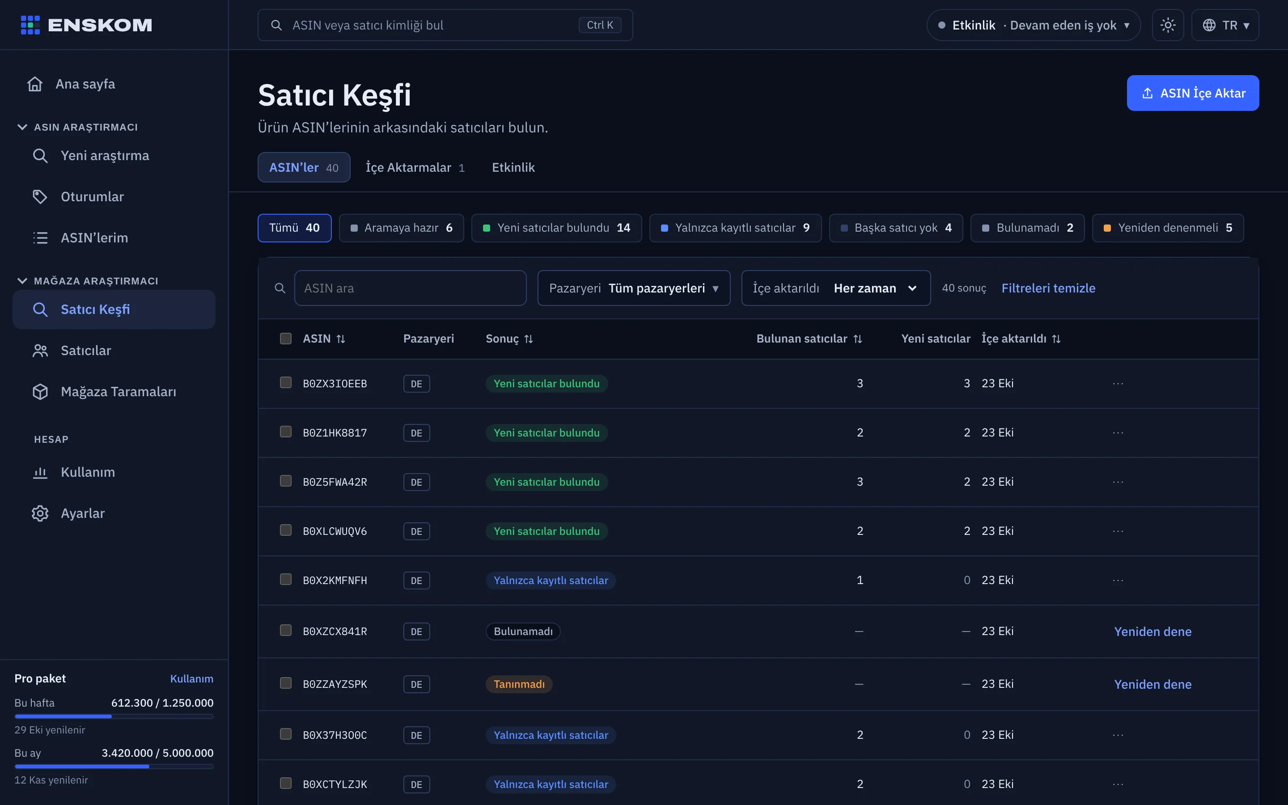Click the ASIN İçe Aktar button
This screenshot has width=1288, height=805.
coord(1193,93)
